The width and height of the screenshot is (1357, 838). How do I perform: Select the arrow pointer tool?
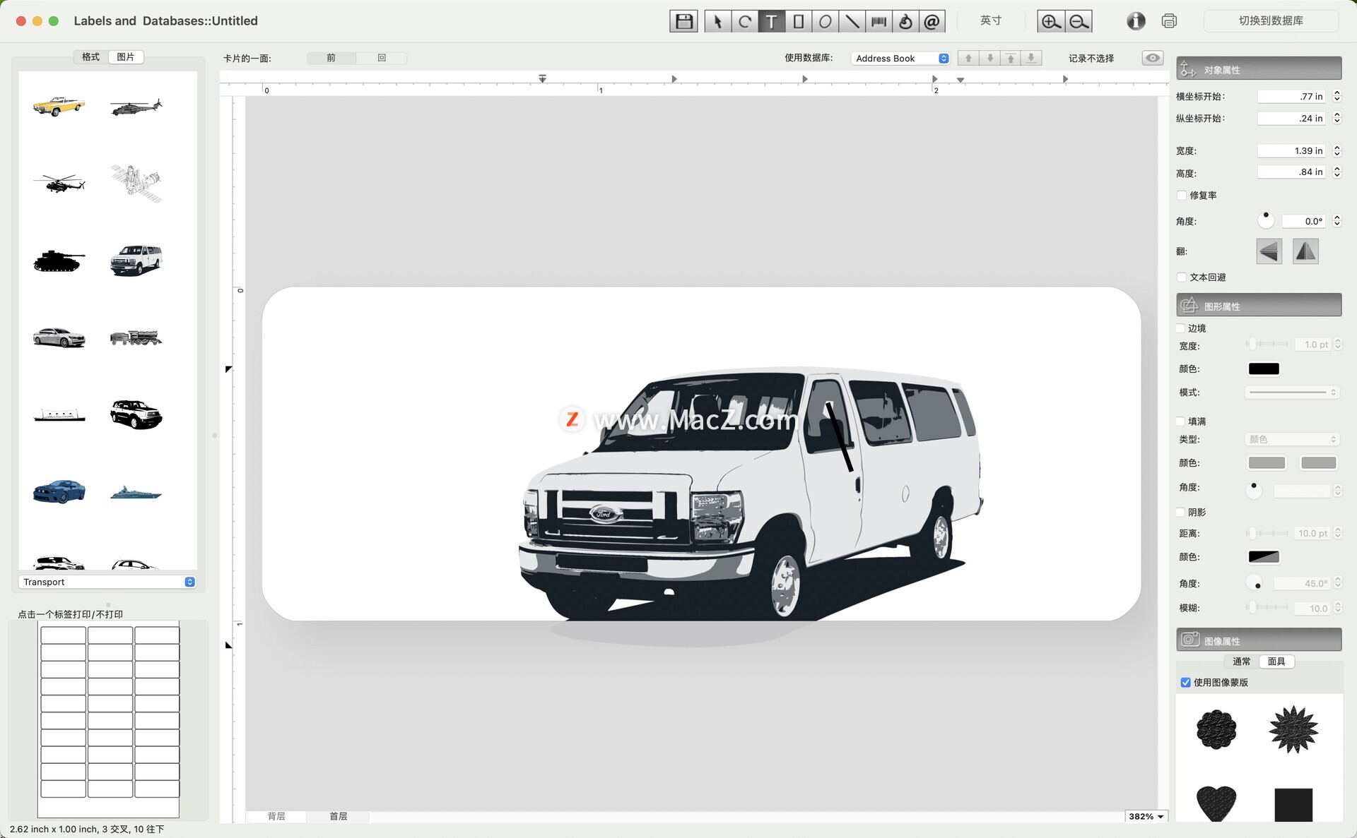tap(717, 21)
